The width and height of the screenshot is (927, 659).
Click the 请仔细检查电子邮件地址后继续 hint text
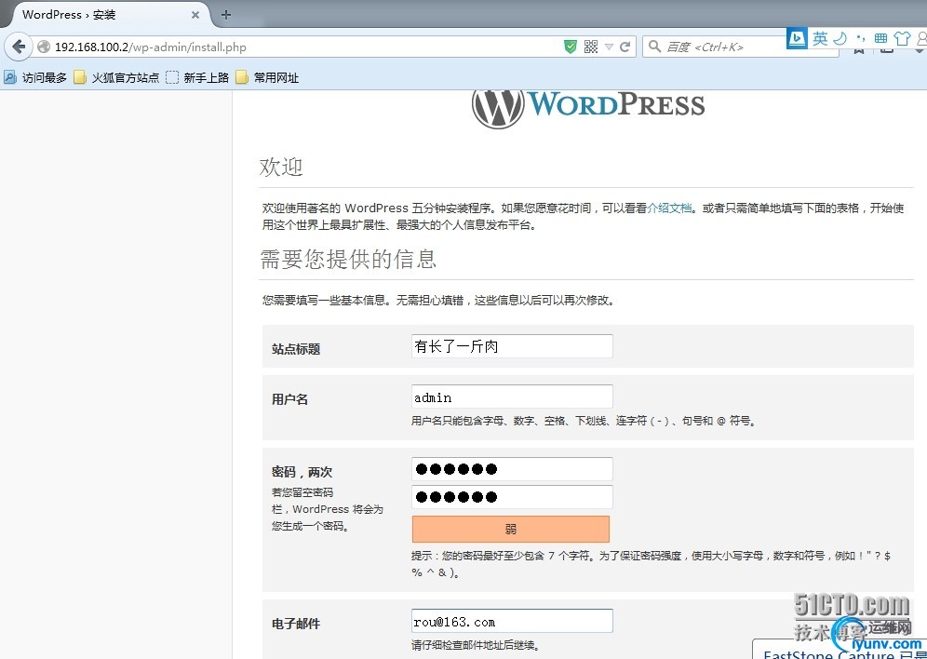pyautogui.click(x=476, y=645)
